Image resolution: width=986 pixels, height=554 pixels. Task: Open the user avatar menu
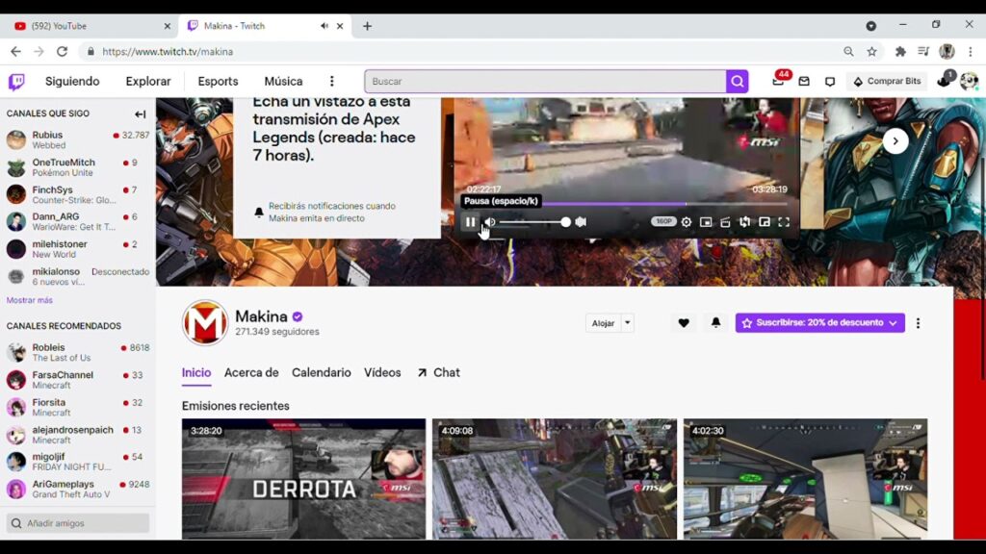[x=969, y=81]
